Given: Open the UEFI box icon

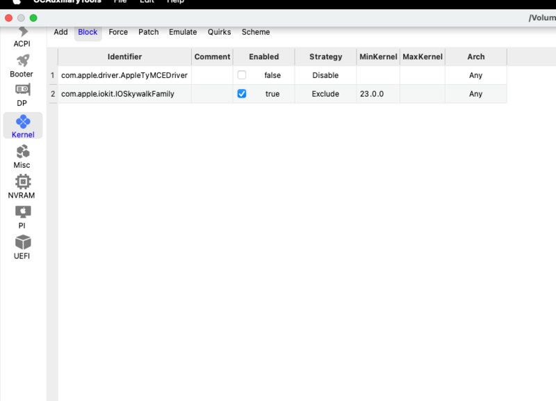Looking at the screenshot, I should point(23,242).
